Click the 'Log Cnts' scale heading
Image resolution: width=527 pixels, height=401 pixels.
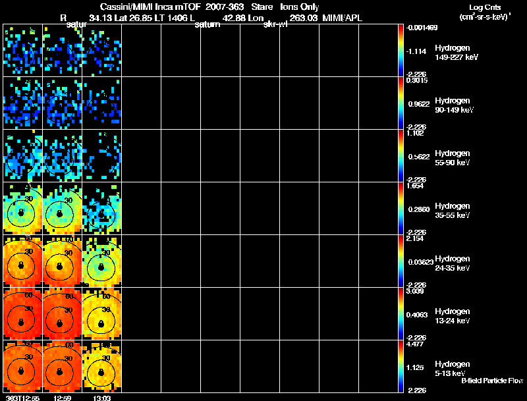pyautogui.click(x=485, y=7)
